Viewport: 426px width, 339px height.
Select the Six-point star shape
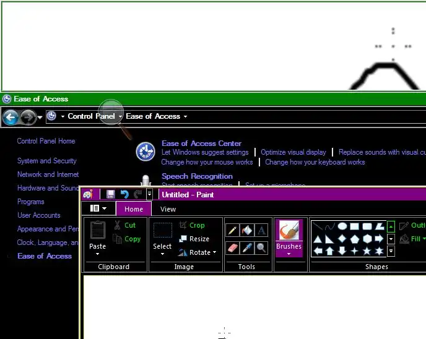pyautogui.click(x=380, y=251)
